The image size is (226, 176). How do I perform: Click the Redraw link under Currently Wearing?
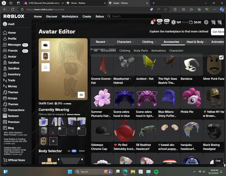coord(77,114)
